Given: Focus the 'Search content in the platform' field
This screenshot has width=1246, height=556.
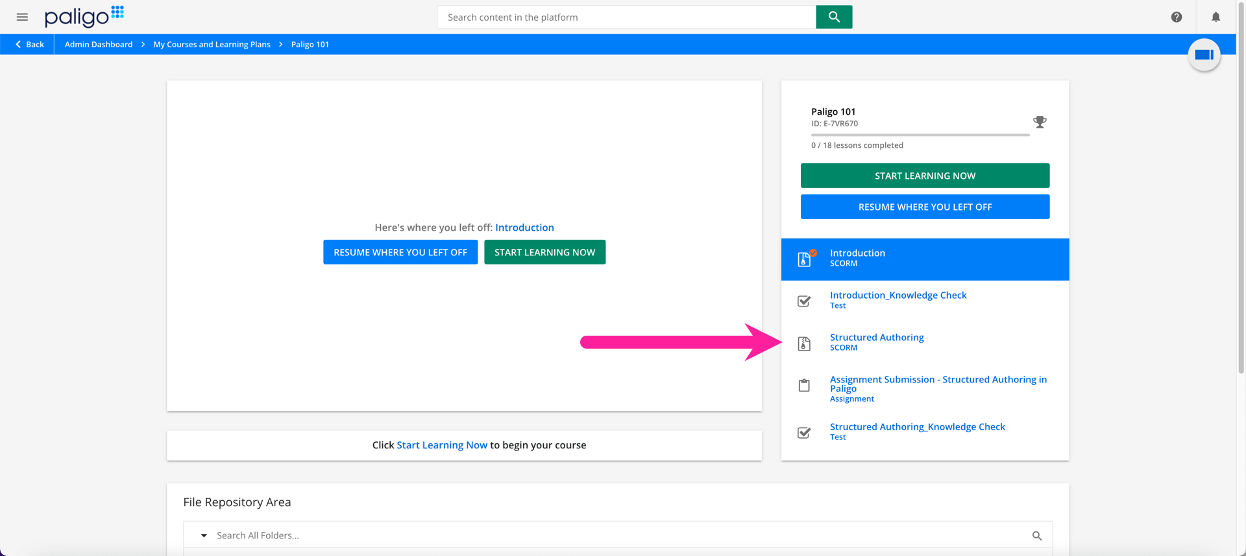Looking at the screenshot, I should click(626, 17).
